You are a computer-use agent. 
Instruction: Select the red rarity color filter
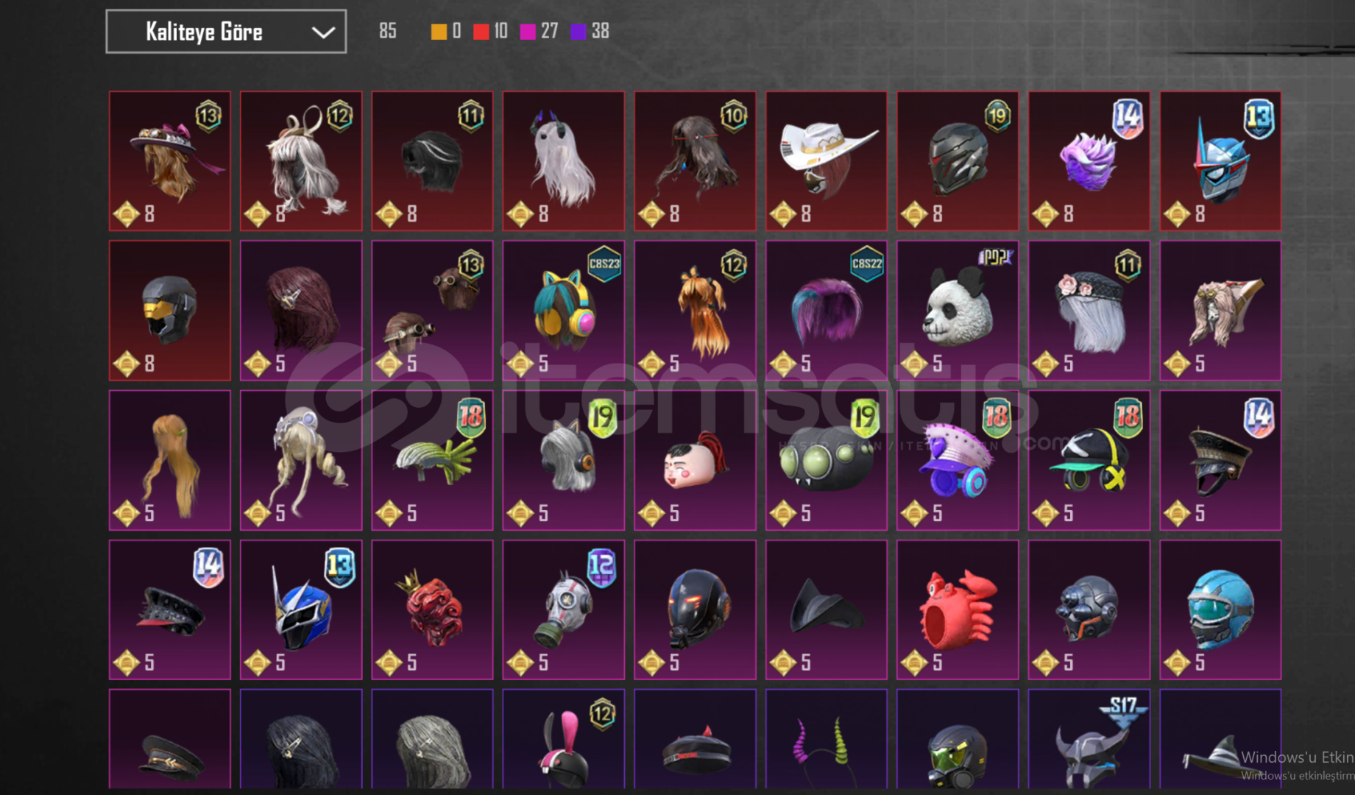(x=481, y=32)
